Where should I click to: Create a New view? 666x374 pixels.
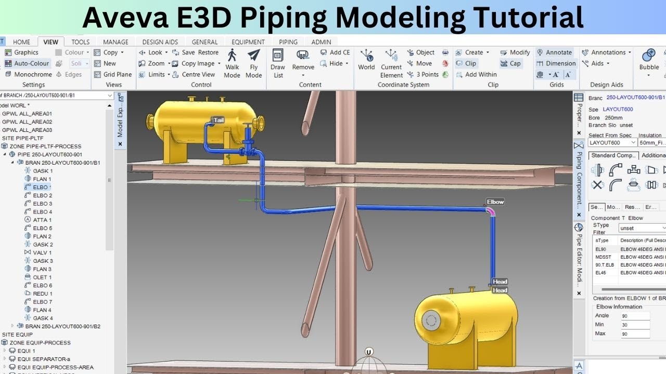point(105,63)
